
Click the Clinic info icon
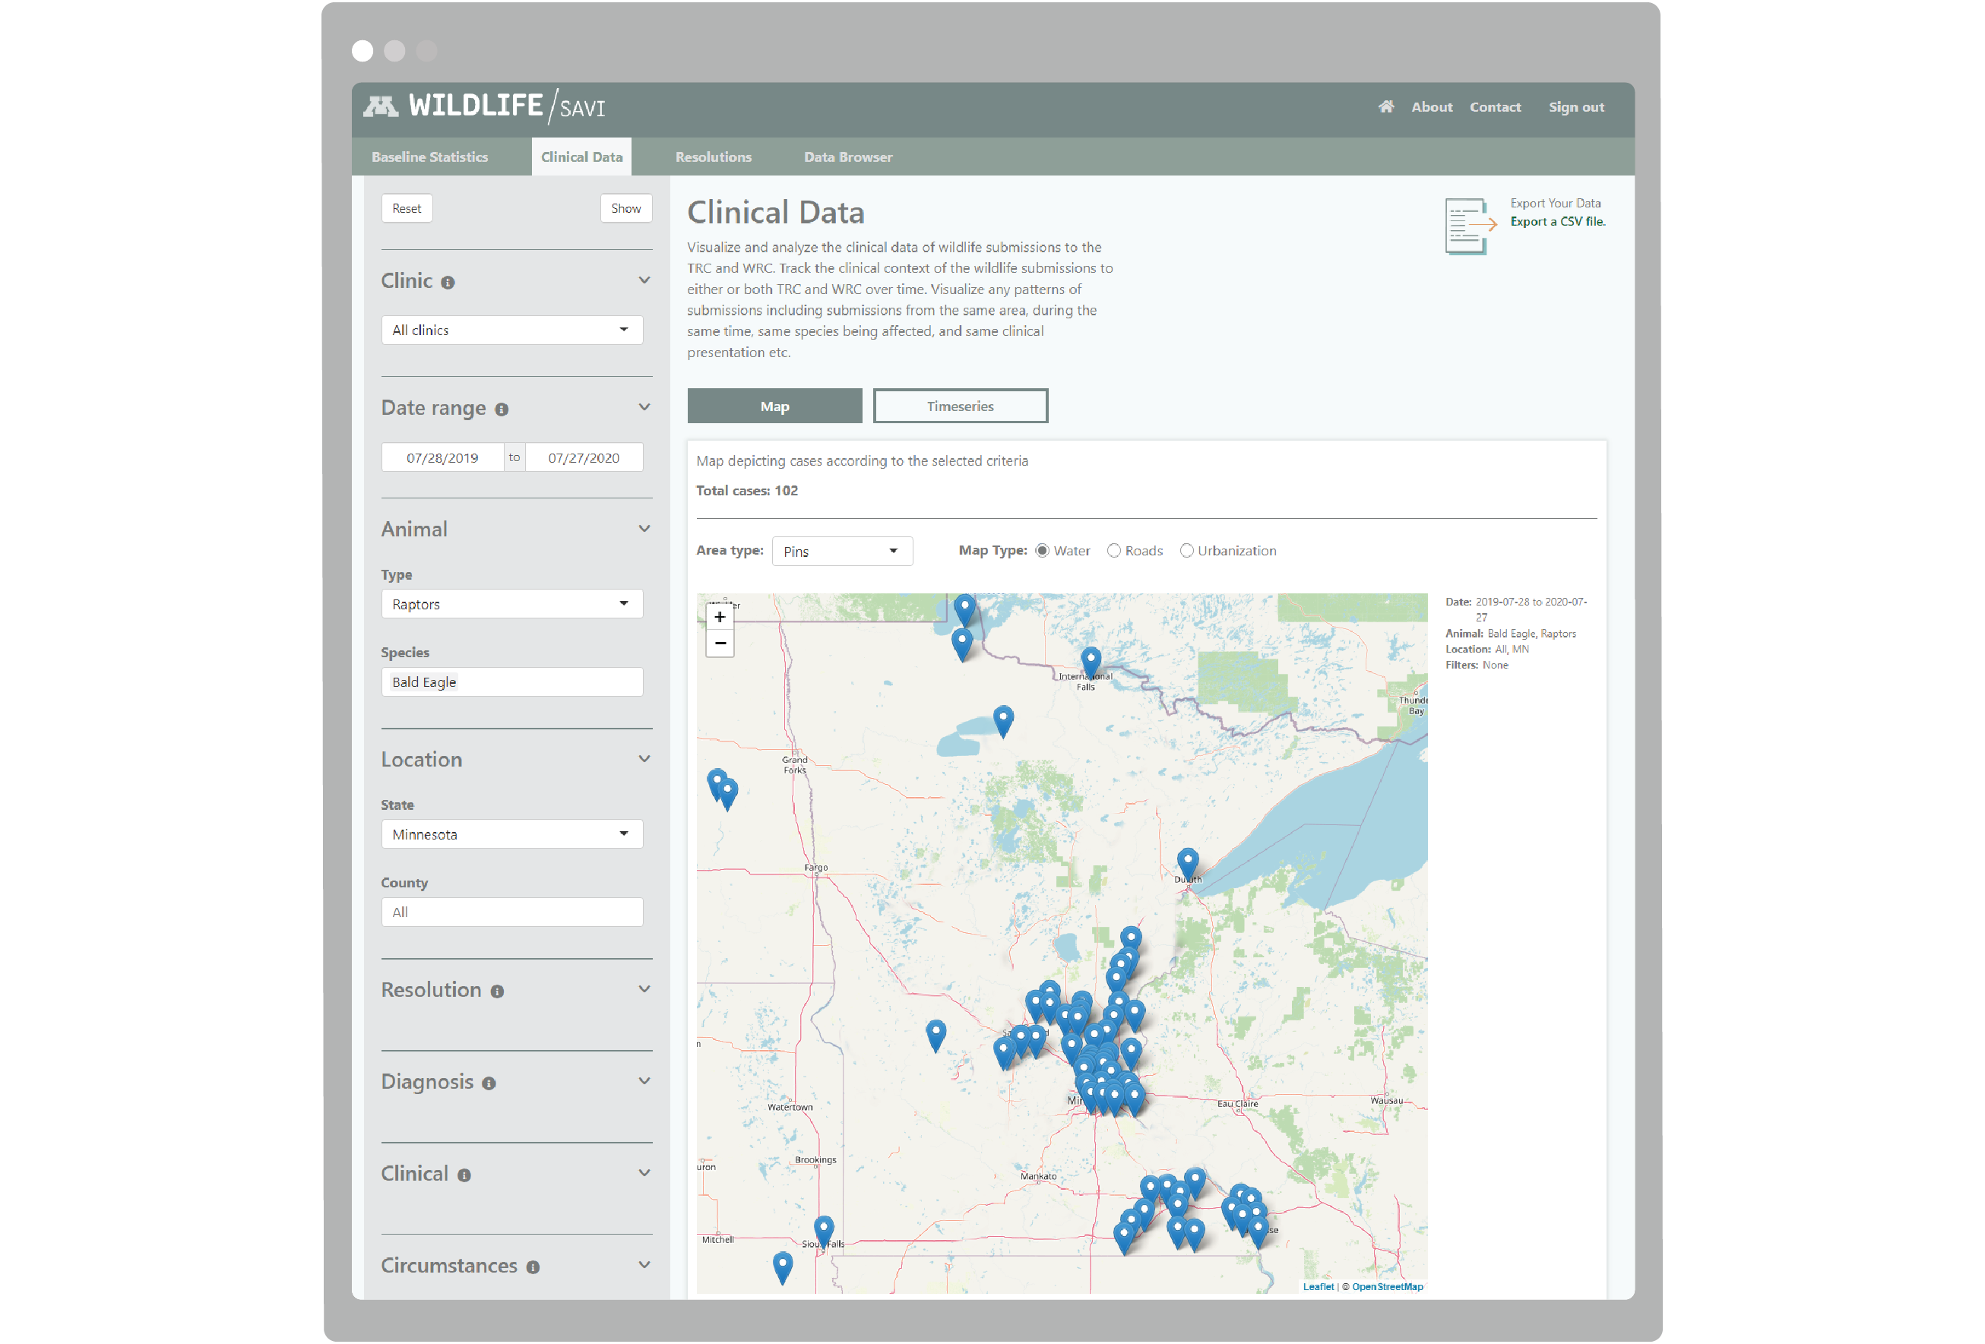point(448,283)
